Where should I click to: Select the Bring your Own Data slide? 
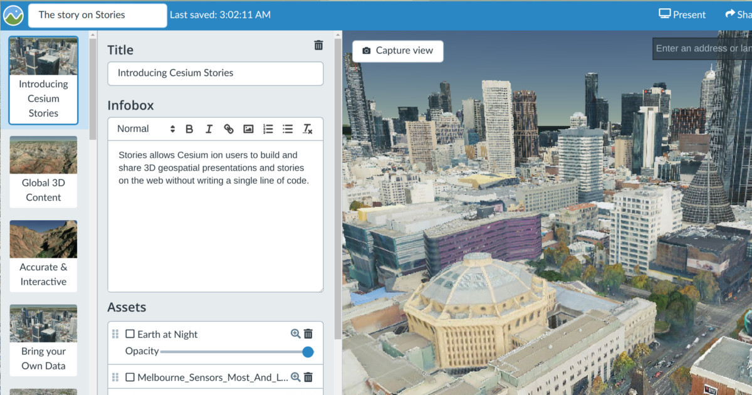43,340
